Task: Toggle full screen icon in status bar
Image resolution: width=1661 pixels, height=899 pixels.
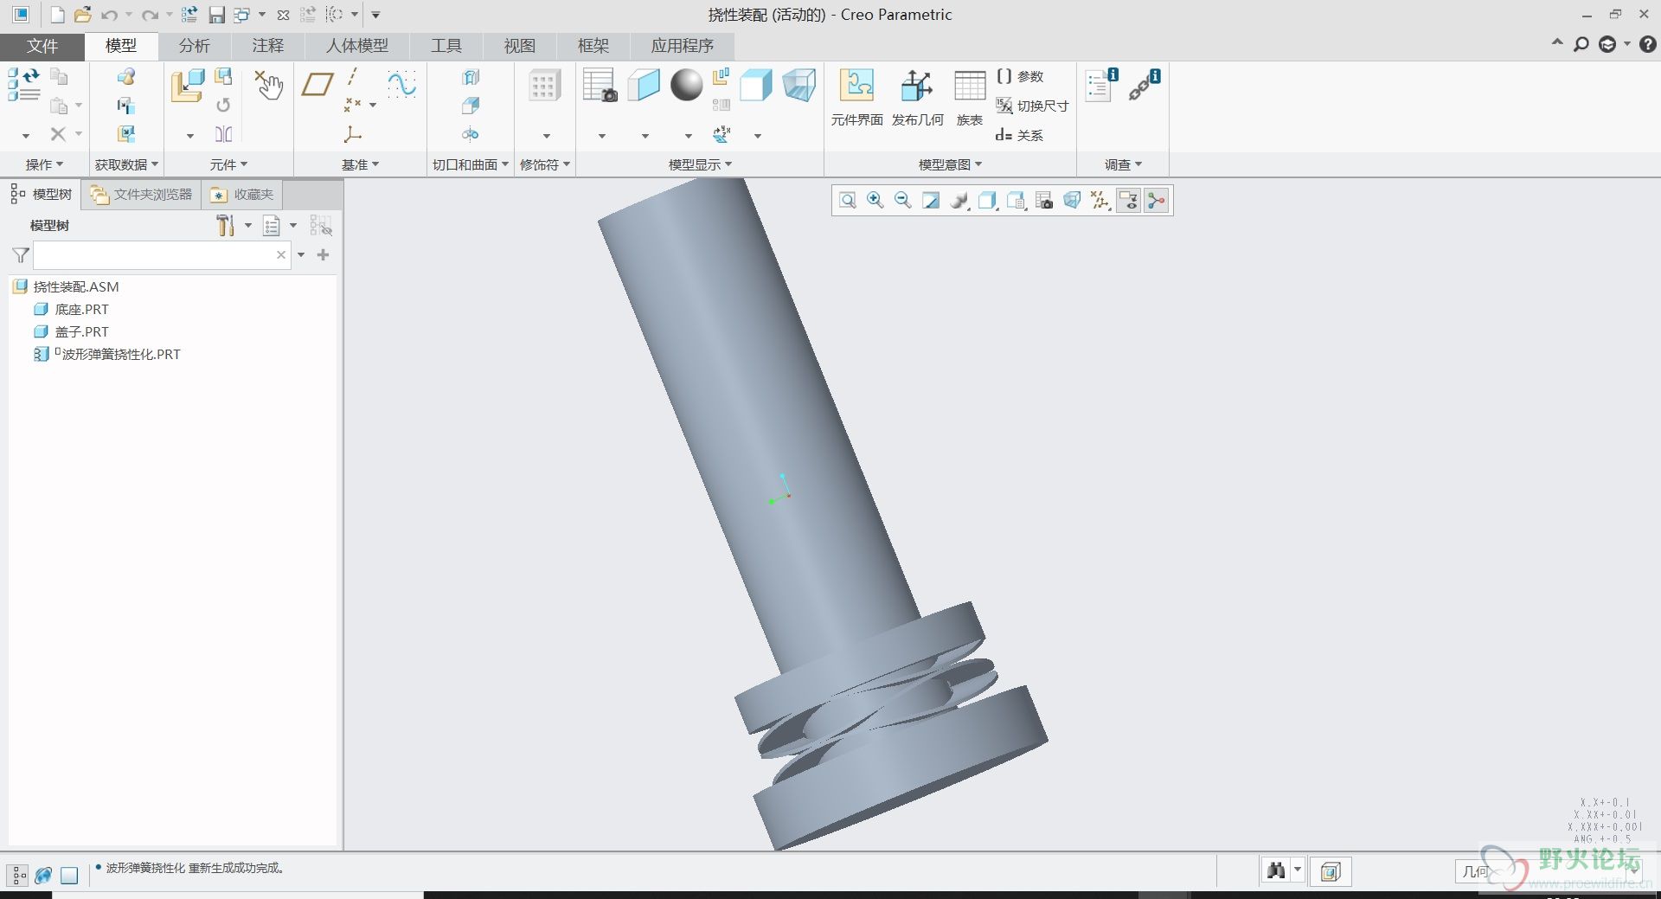Action: click(x=69, y=876)
